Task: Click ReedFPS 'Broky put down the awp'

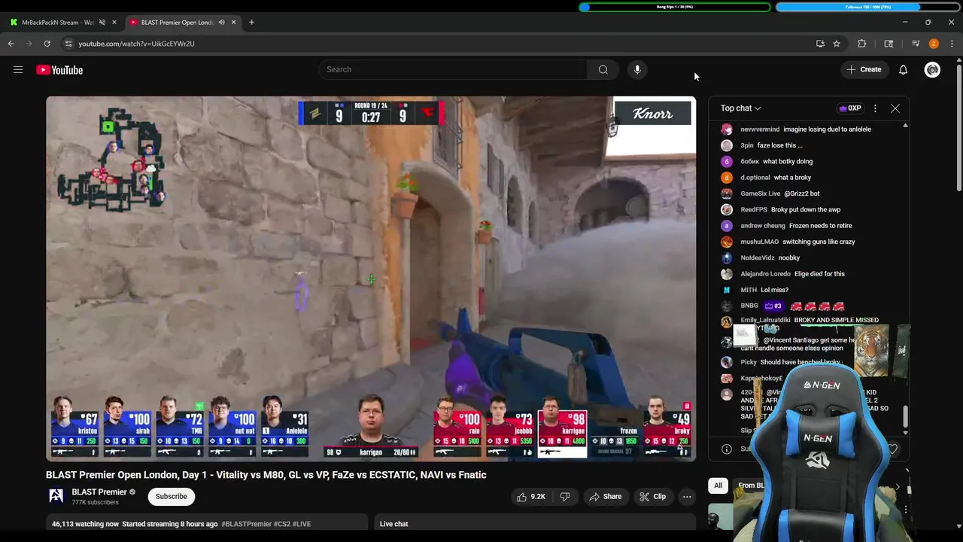Action: 805,209
